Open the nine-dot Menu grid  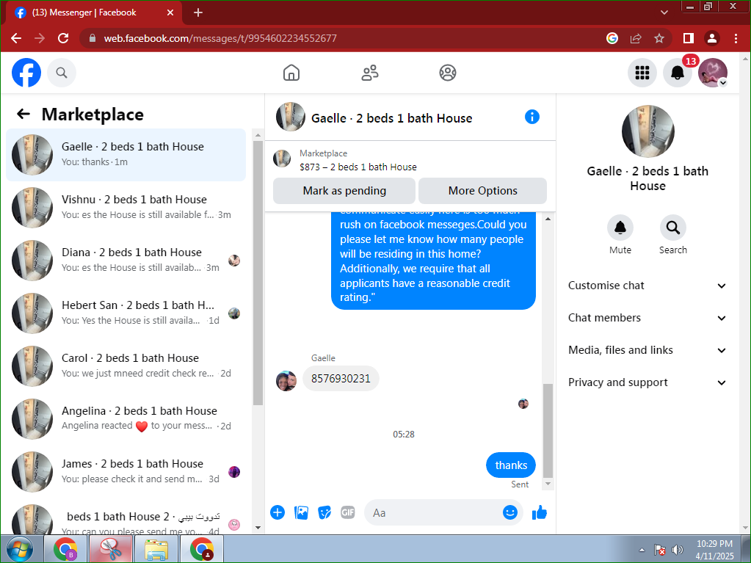point(642,73)
